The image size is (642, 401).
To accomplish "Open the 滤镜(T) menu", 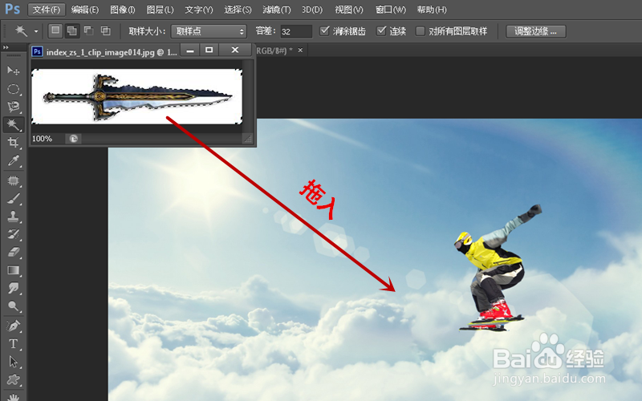I will pyautogui.click(x=276, y=10).
